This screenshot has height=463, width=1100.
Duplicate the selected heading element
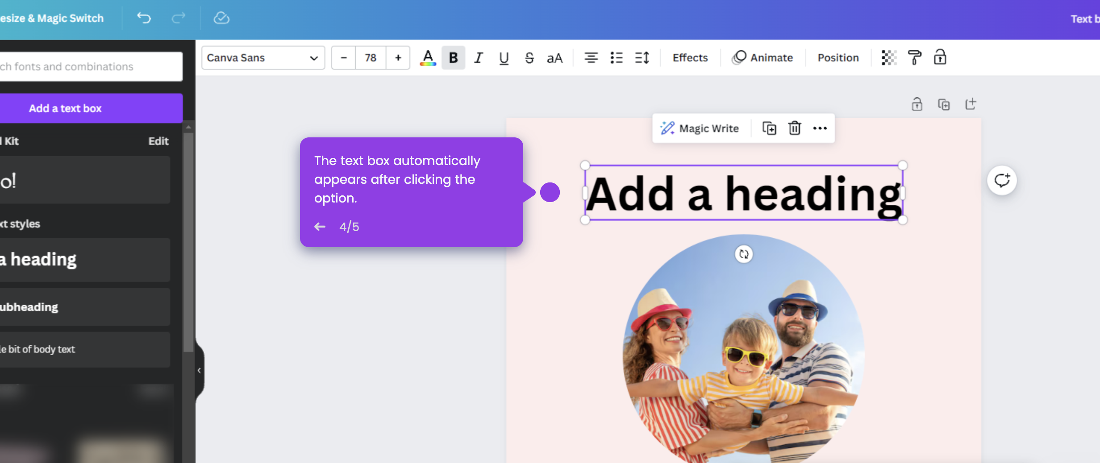[x=769, y=128]
